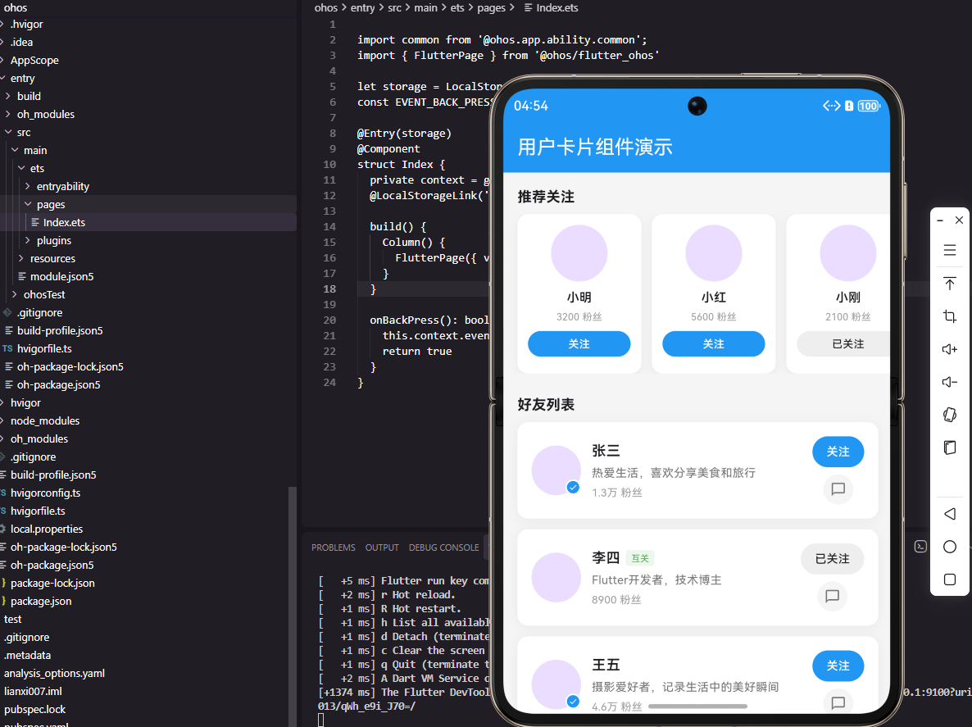Unfollow 李四 via the 已关注 button
The image size is (972, 727).
point(832,558)
